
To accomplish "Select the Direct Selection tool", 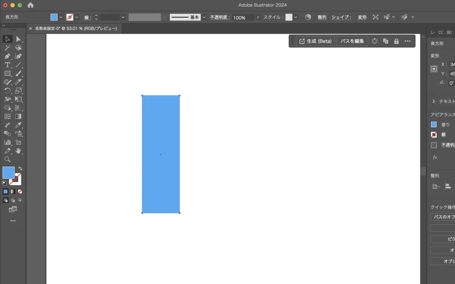I will point(19,39).
